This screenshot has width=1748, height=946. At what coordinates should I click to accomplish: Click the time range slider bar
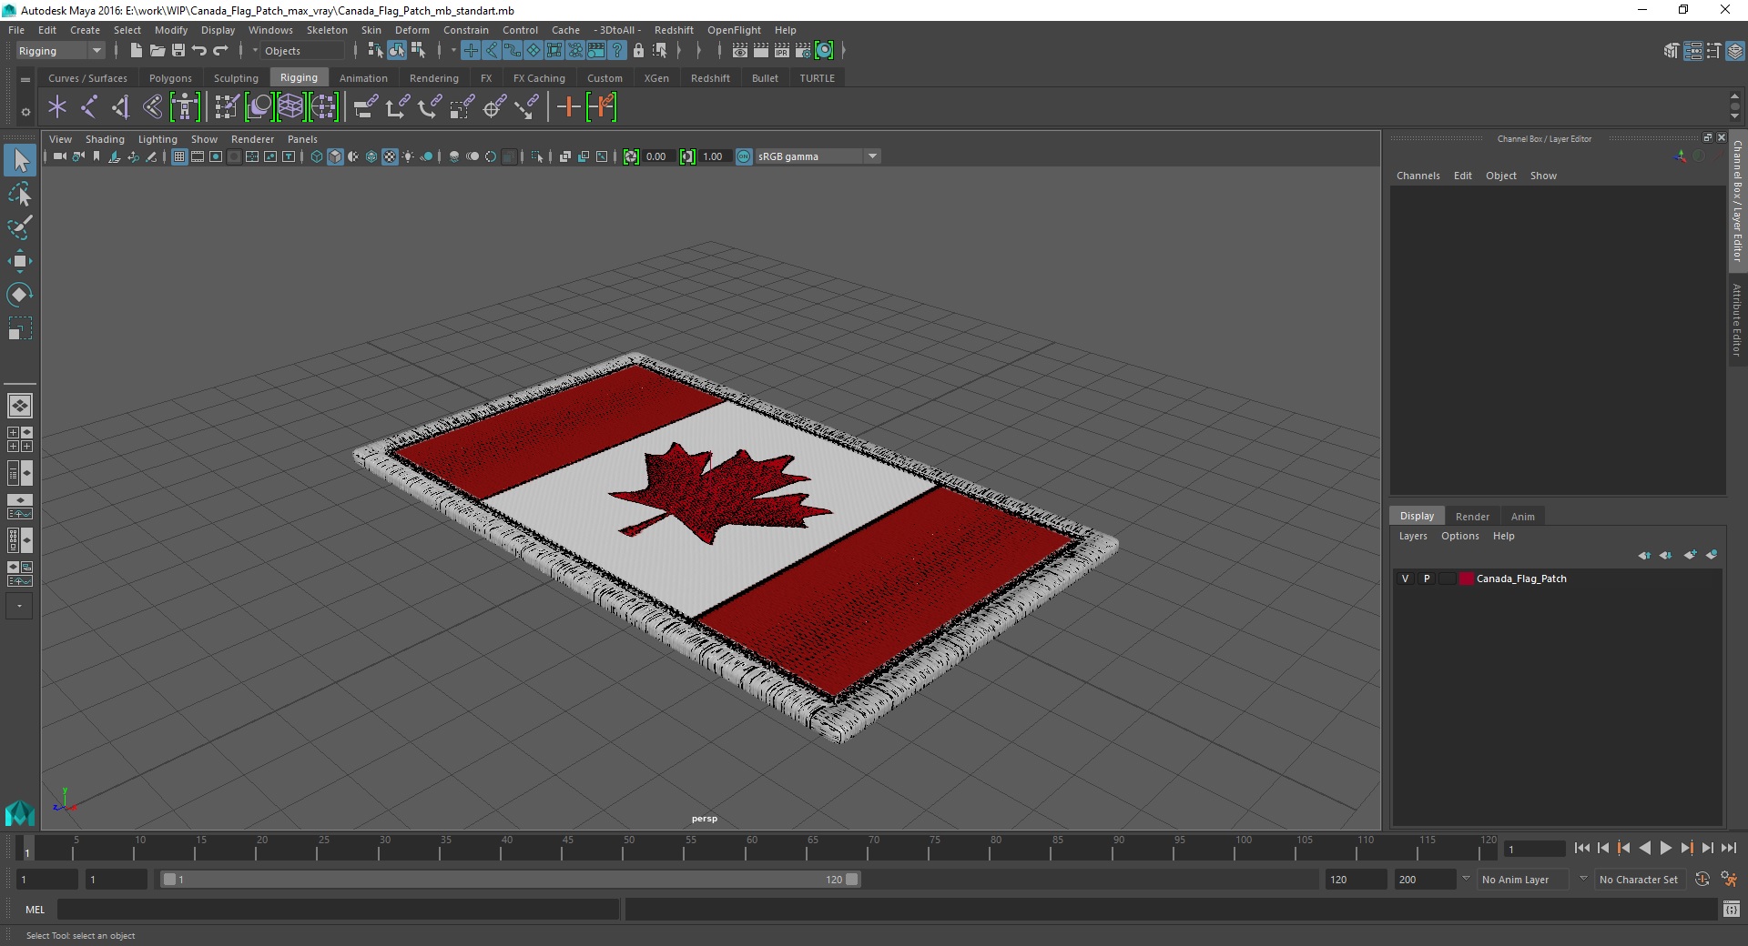click(510, 880)
